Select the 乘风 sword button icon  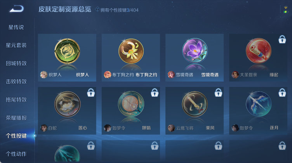(x=195, y=104)
